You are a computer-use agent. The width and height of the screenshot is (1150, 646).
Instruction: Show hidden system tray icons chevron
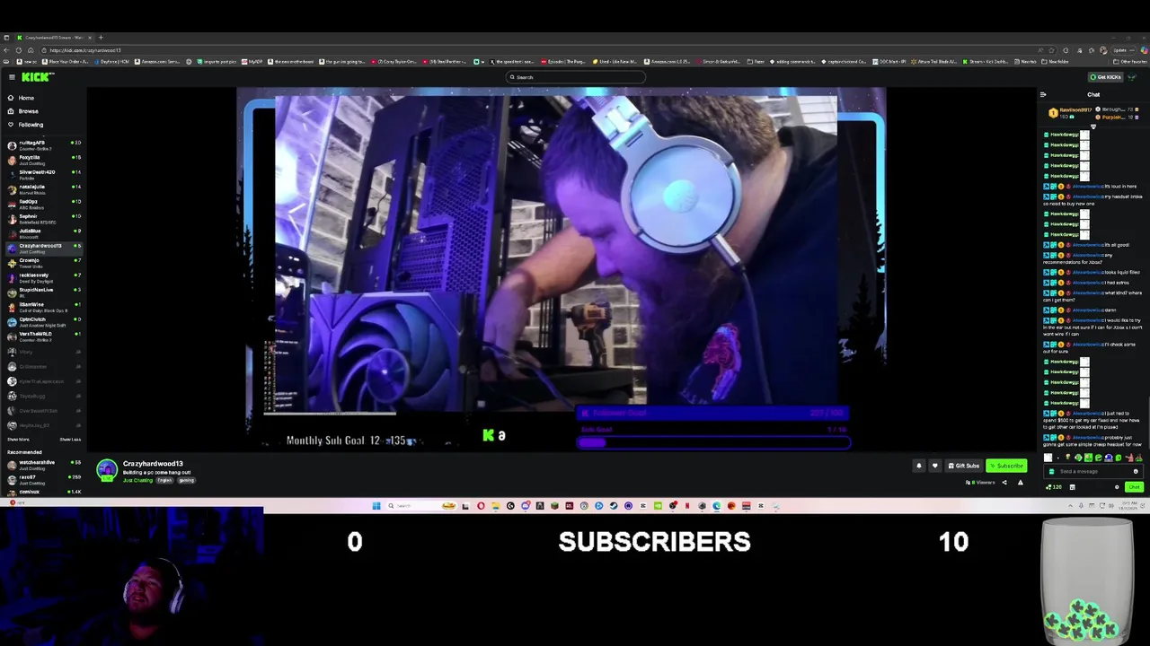1071,506
